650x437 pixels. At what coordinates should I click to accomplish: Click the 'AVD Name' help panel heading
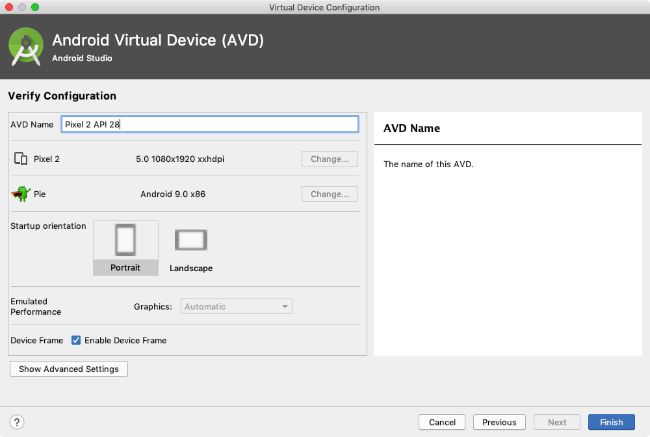[x=411, y=128]
